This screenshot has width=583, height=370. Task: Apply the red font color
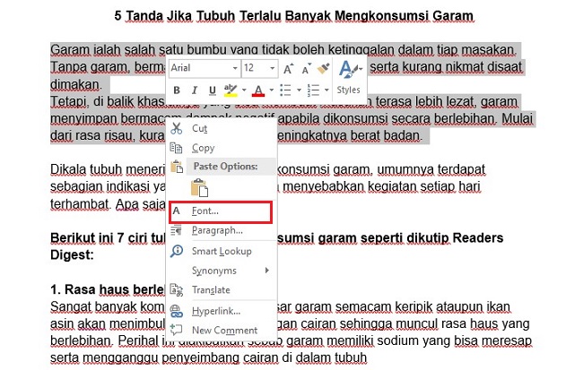(x=257, y=90)
